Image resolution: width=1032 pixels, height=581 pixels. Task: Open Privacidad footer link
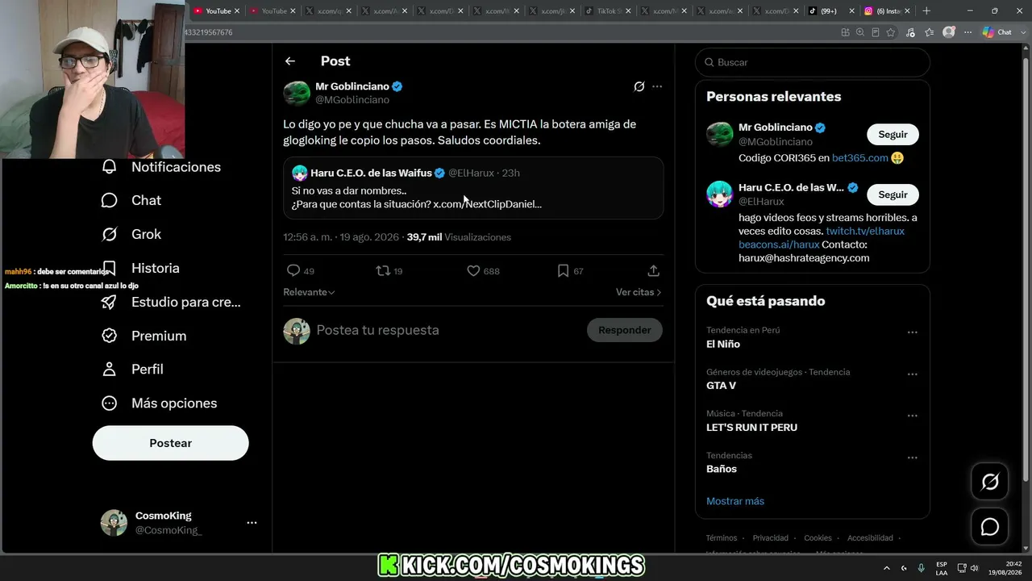(771, 538)
